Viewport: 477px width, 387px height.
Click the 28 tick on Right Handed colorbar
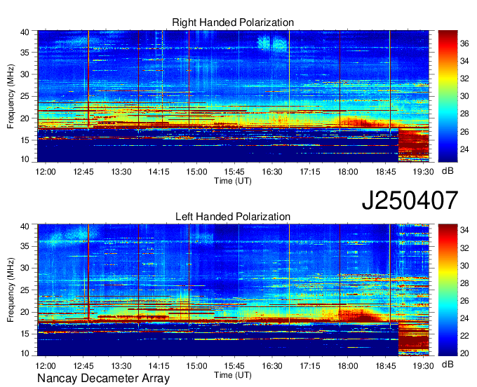464,114
